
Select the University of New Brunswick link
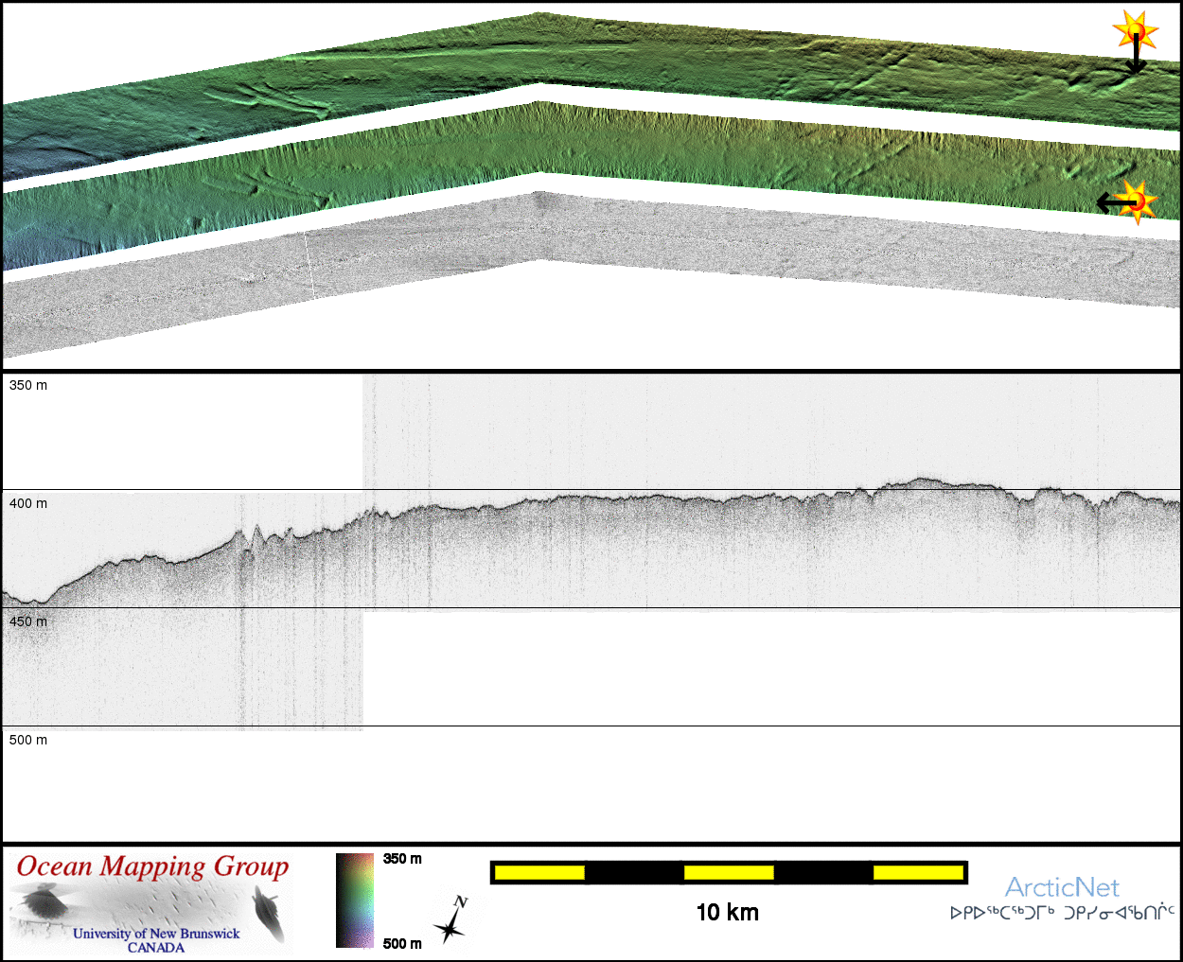coord(156,934)
